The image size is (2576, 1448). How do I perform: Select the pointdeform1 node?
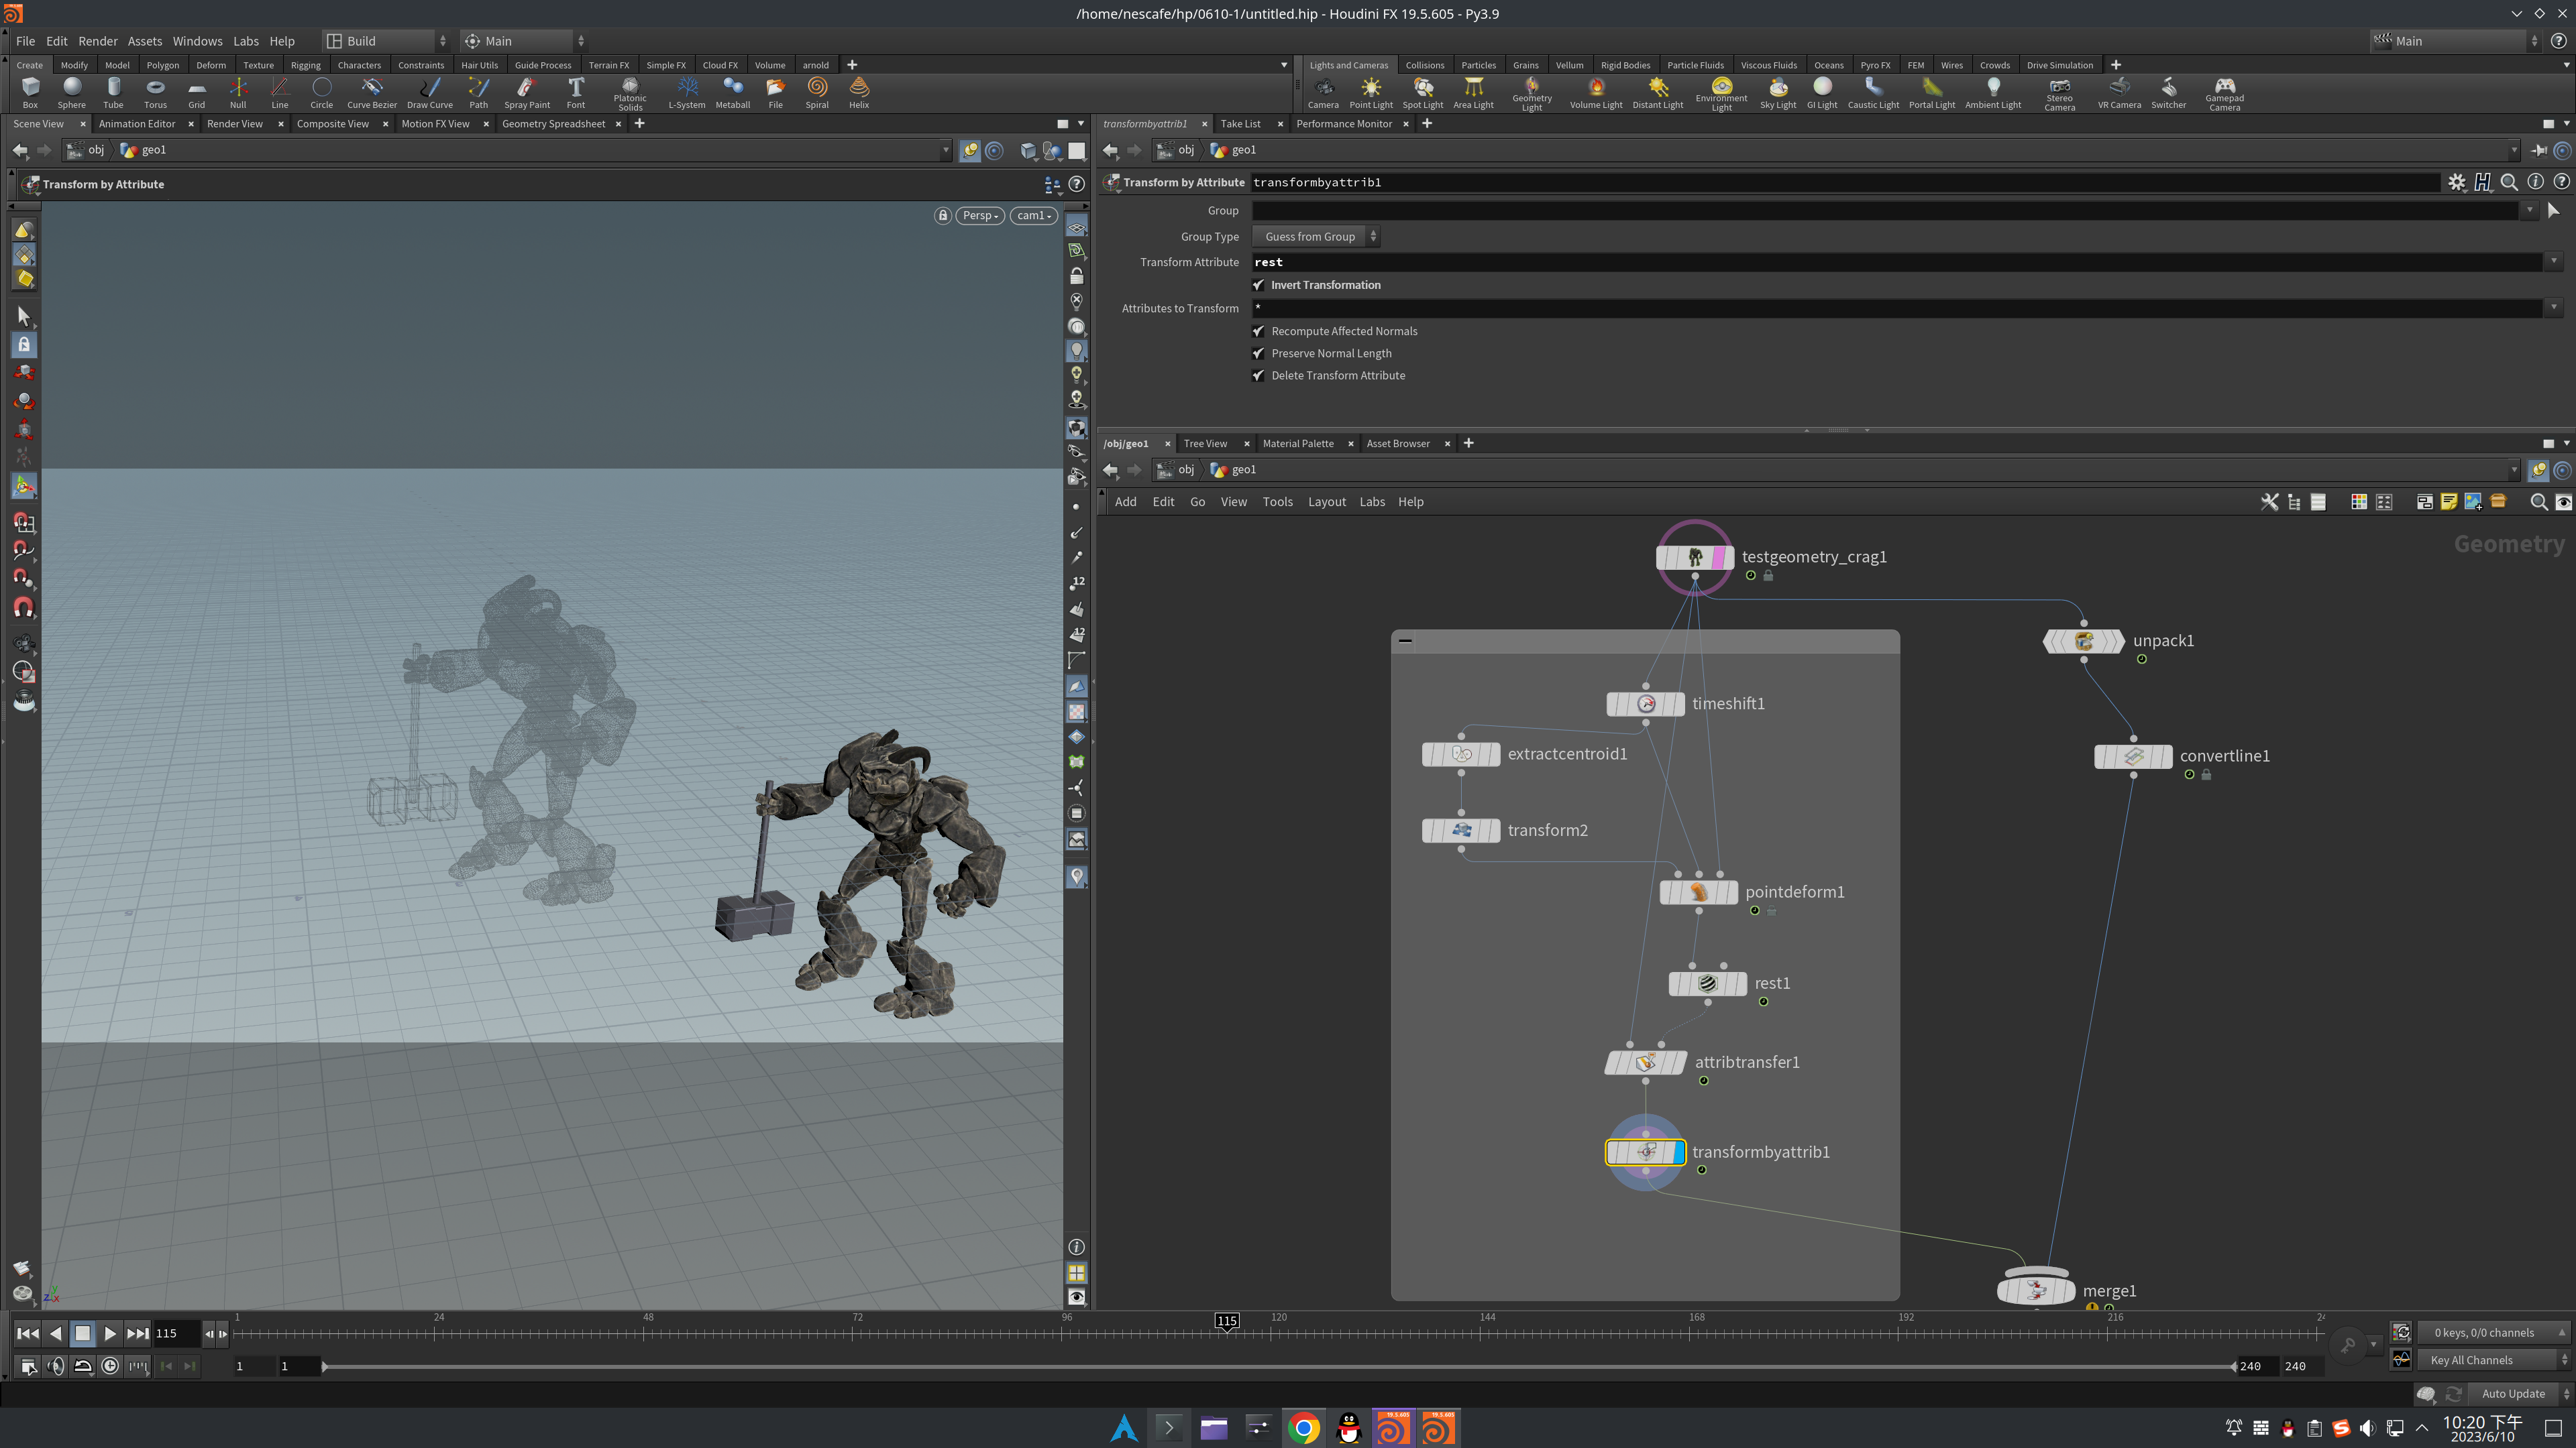coord(1698,892)
